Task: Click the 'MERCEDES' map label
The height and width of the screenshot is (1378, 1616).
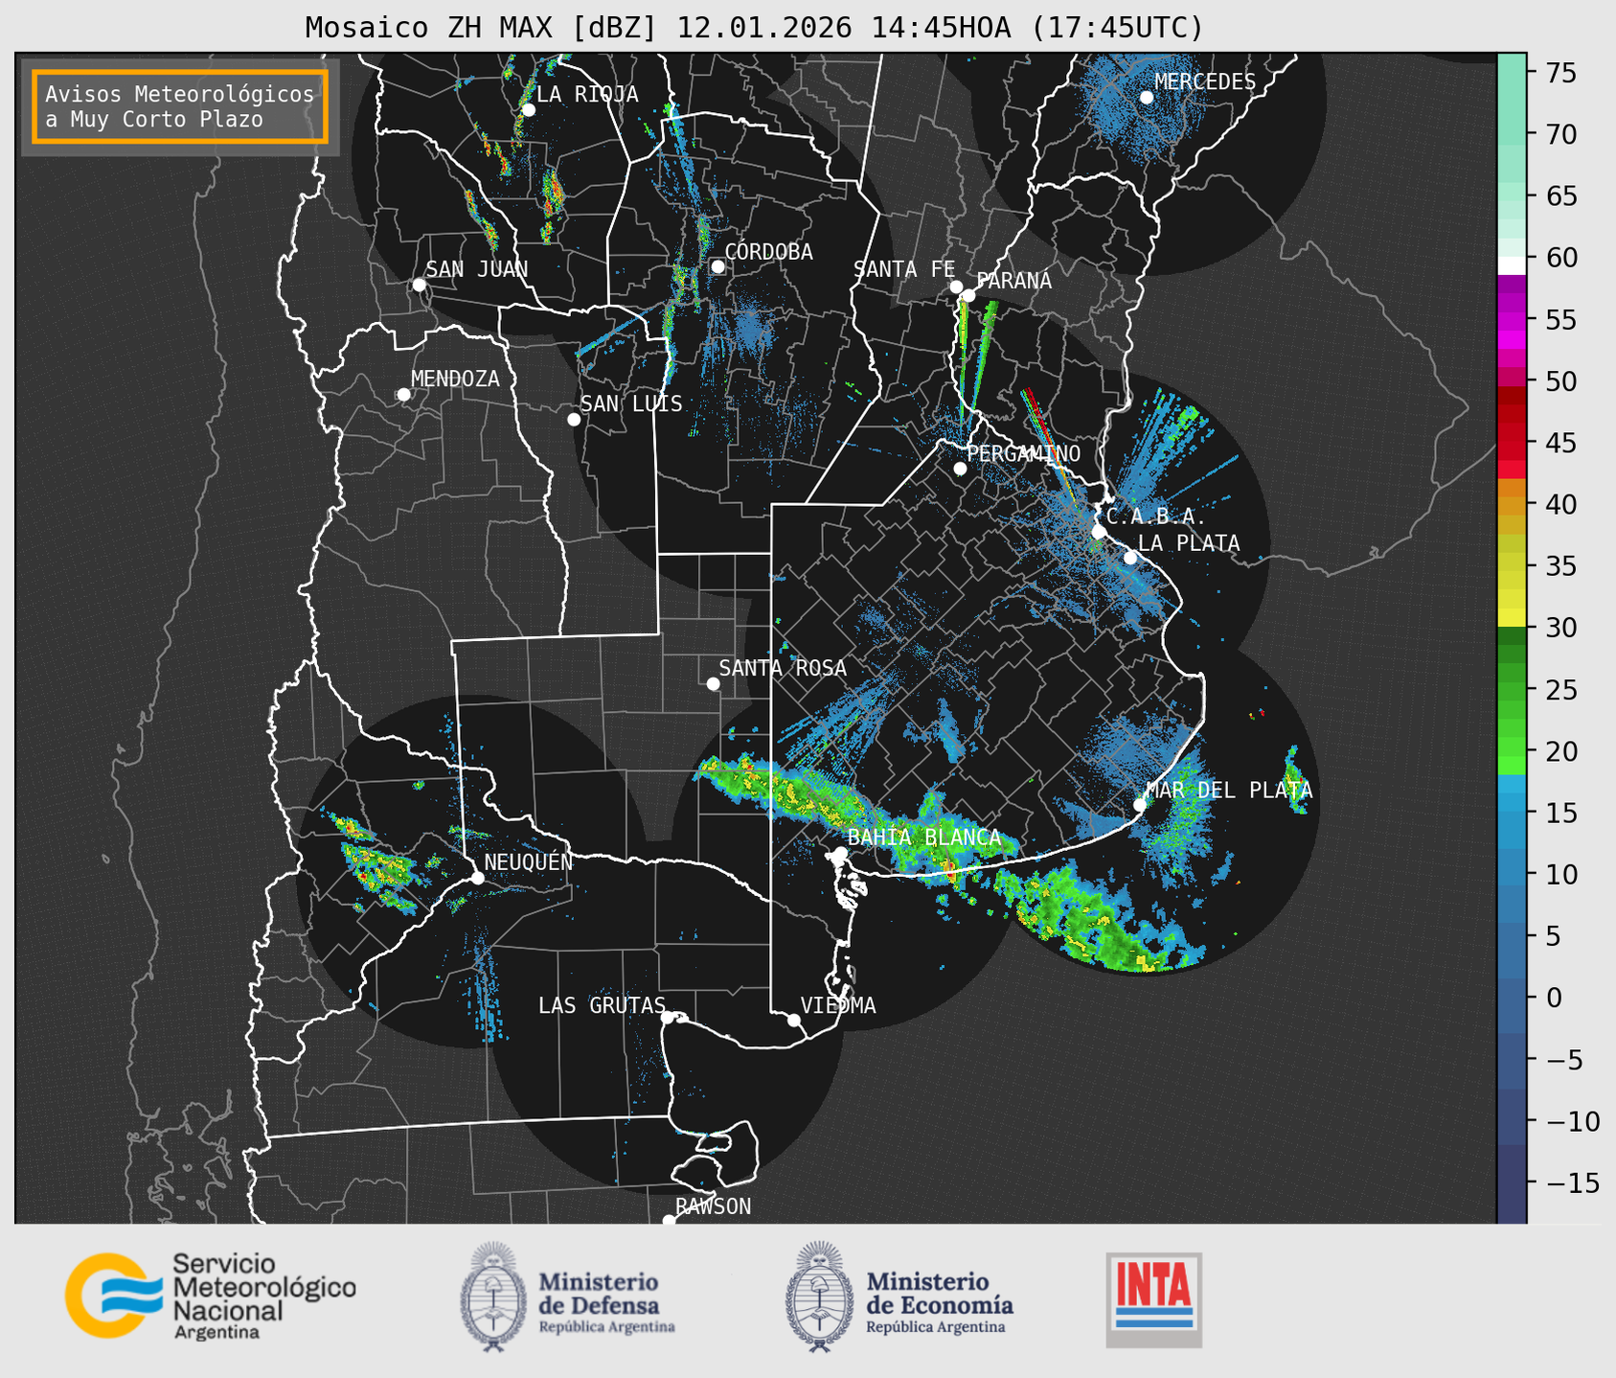Action: point(1205,81)
